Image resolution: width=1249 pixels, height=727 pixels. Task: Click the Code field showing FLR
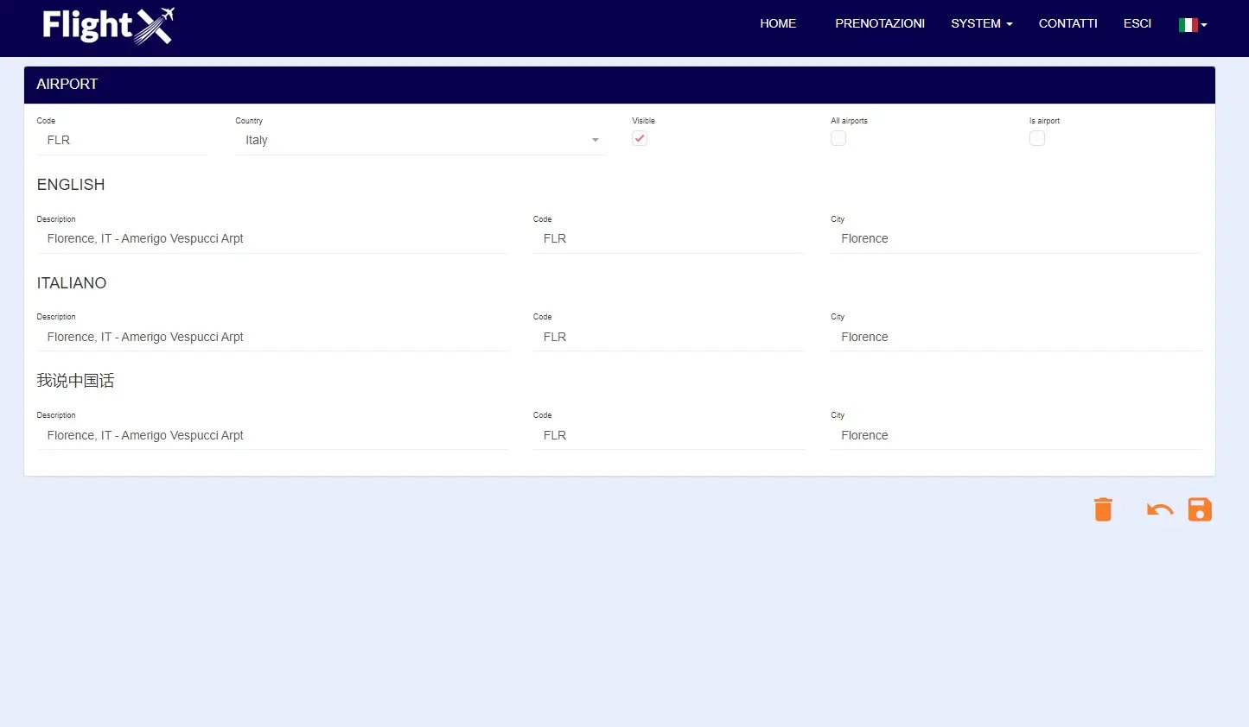[121, 140]
